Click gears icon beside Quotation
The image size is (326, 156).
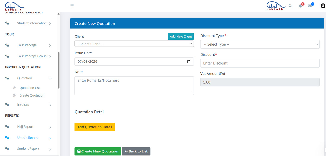7,78
